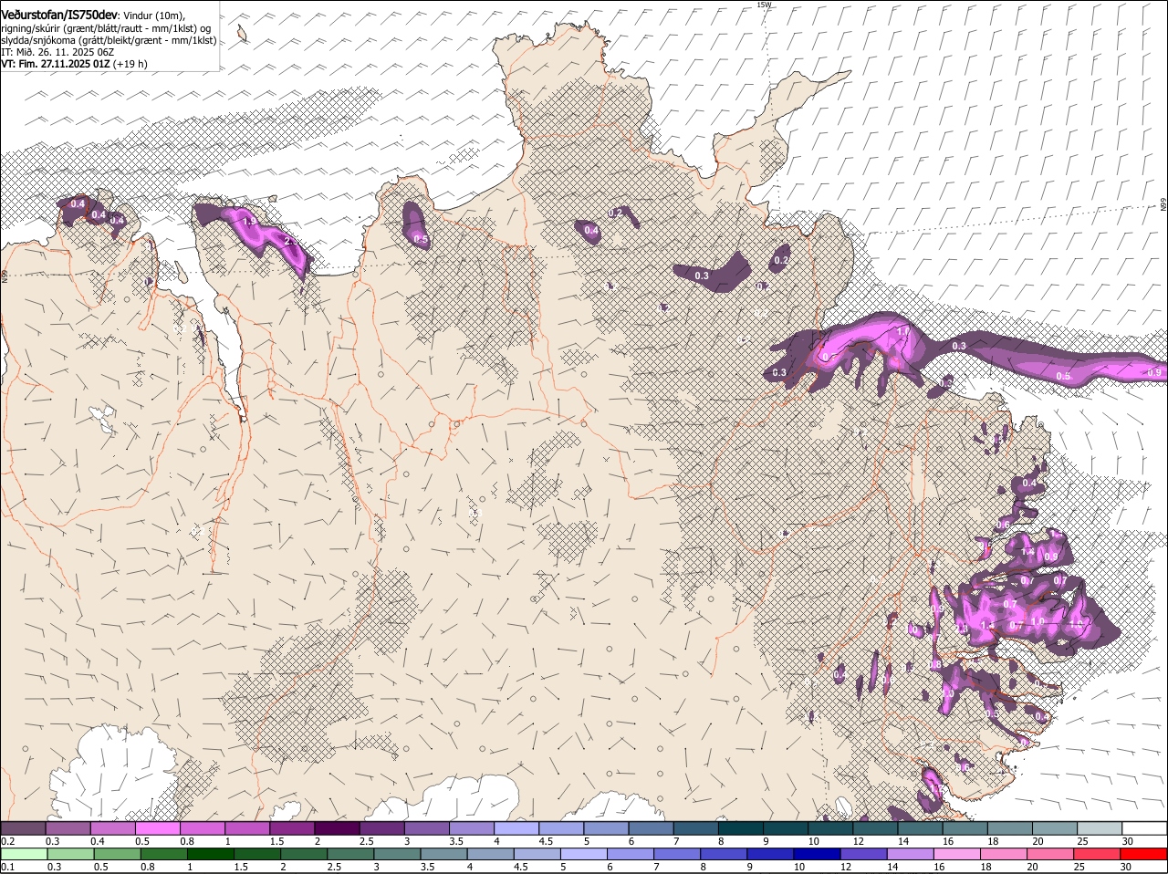Click the 'slydda/snjókoma' legend description line
Image resolution: width=1168 pixels, height=874 pixels.
click(x=109, y=40)
